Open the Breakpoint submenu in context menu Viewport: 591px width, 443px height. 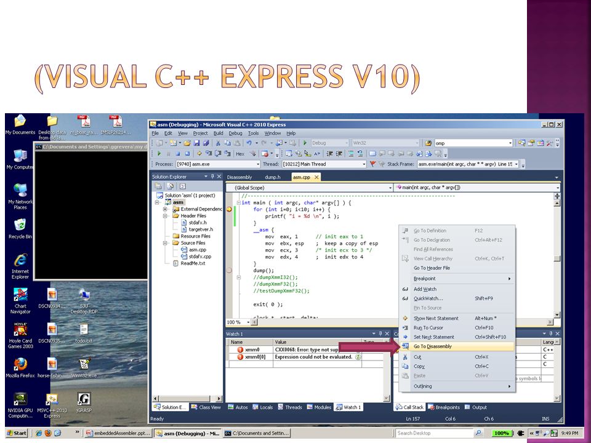[x=457, y=279]
